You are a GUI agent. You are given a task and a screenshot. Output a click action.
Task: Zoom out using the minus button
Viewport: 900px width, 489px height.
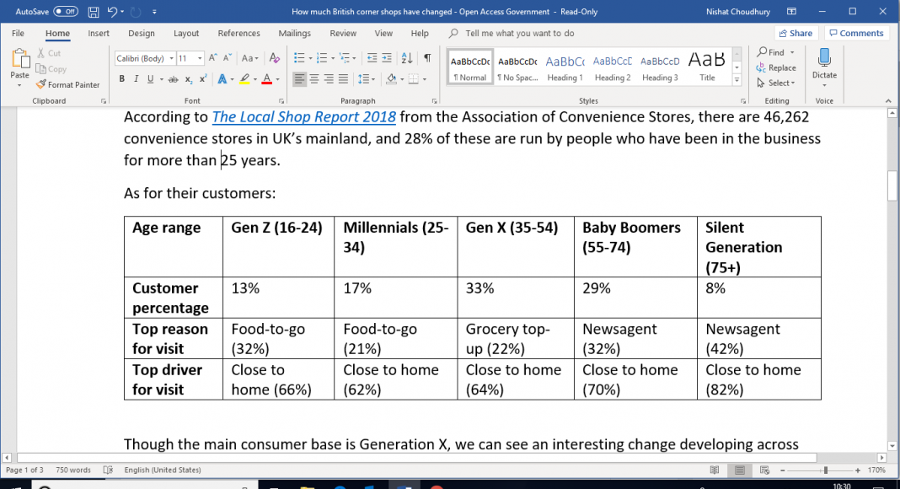tap(782, 470)
